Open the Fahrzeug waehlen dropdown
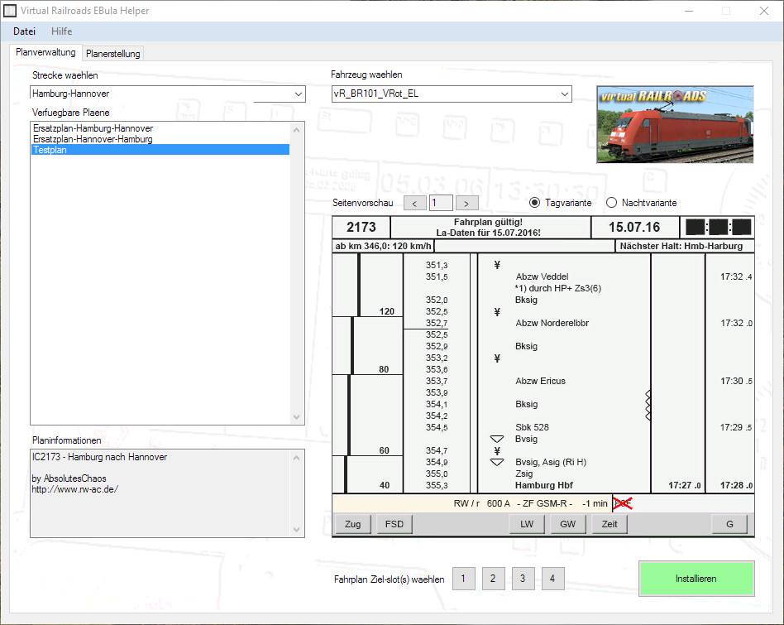 564,94
